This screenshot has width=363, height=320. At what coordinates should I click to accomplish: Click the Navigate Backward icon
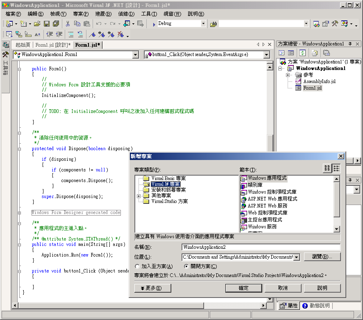pos(127,24)
